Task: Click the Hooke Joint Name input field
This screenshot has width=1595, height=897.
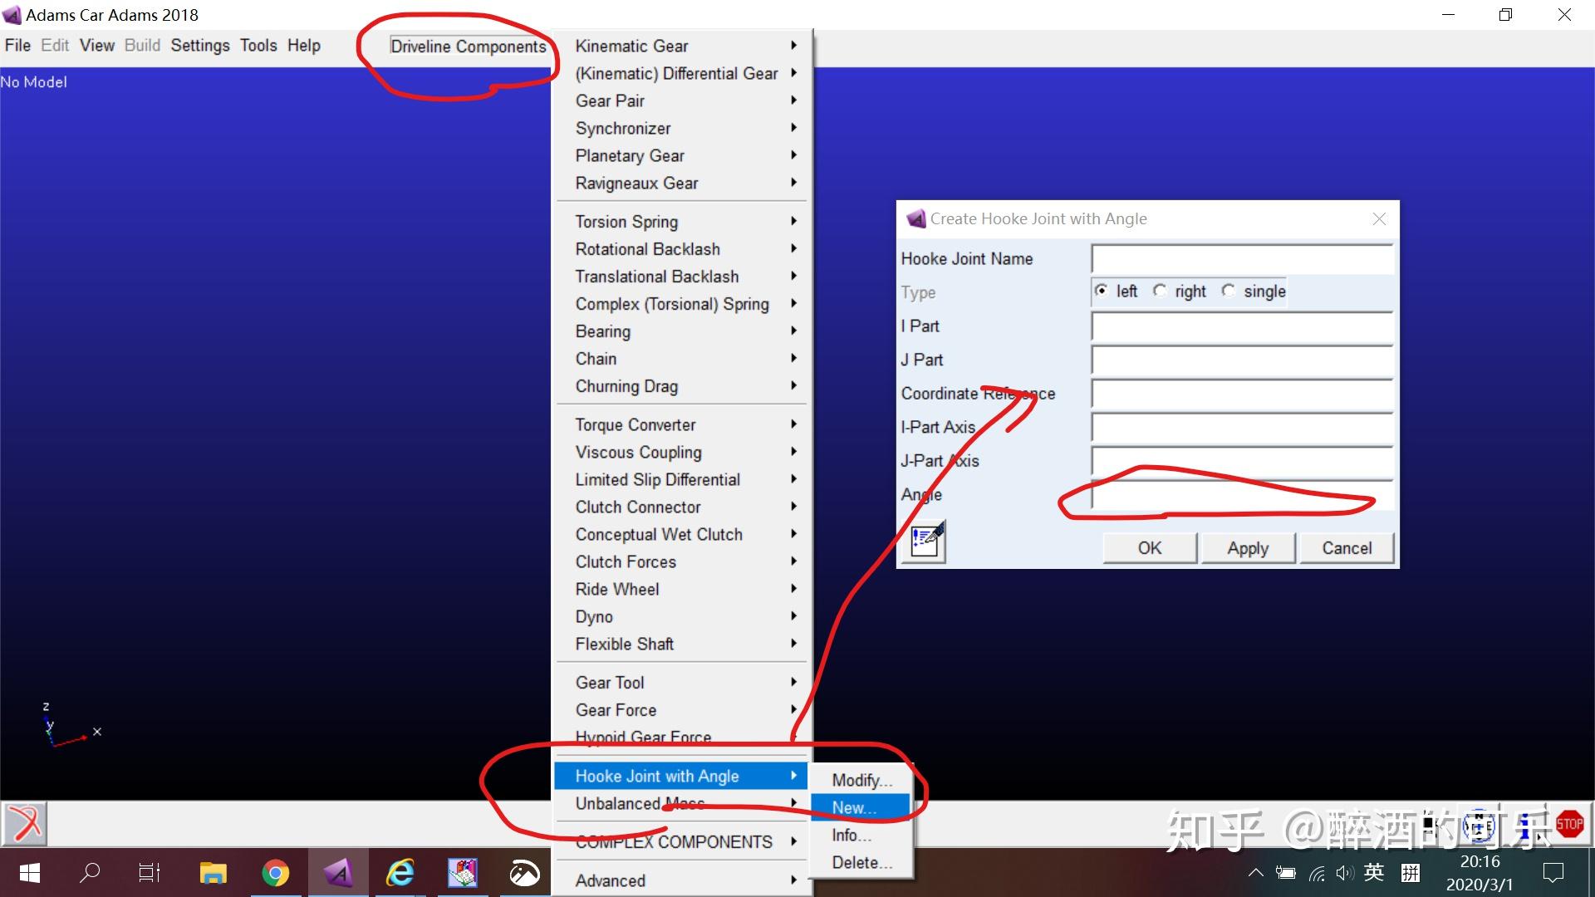Action: (x=1241, y=259)
